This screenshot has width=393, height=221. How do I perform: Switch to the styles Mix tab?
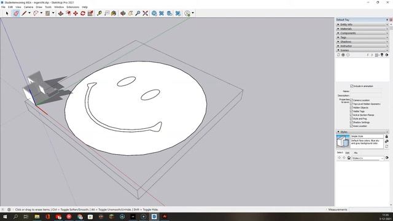356,153
